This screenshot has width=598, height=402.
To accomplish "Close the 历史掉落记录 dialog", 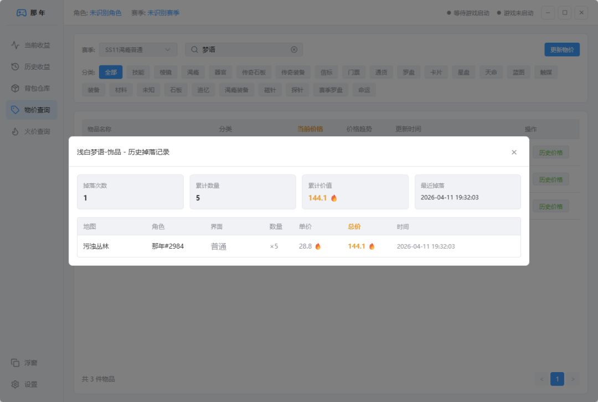I will click(514, 152).
